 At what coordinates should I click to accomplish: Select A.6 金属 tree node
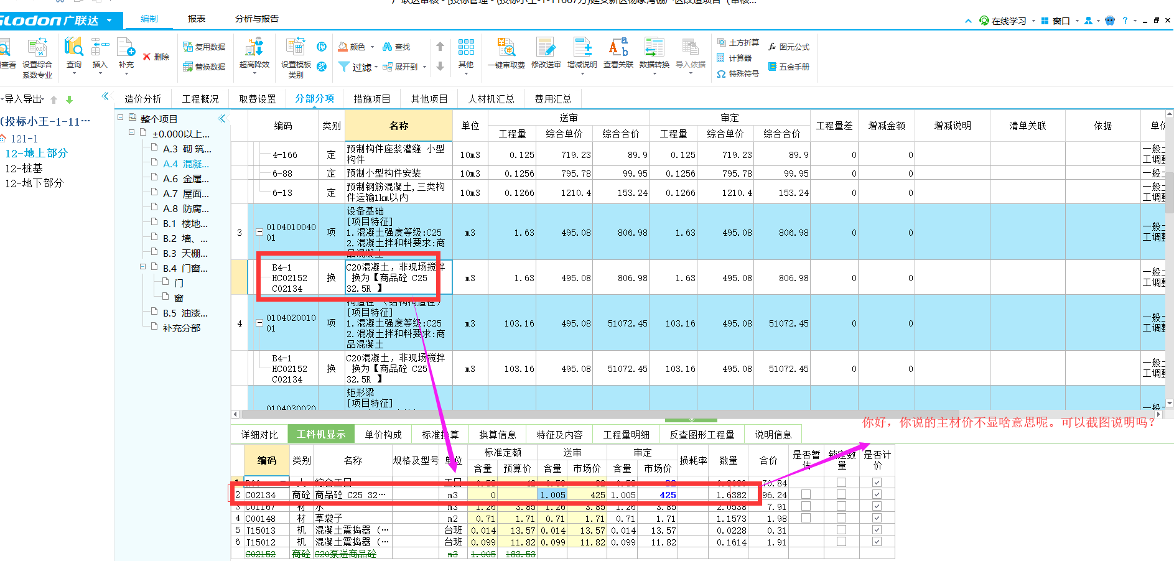tap(185, 179)
